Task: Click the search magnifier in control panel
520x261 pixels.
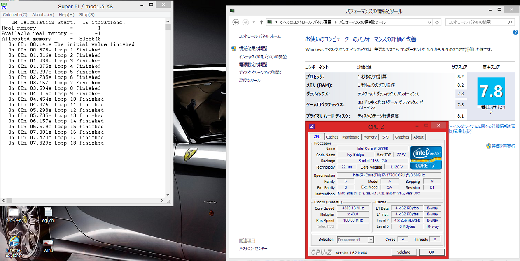Action: [x=510, y=22]
